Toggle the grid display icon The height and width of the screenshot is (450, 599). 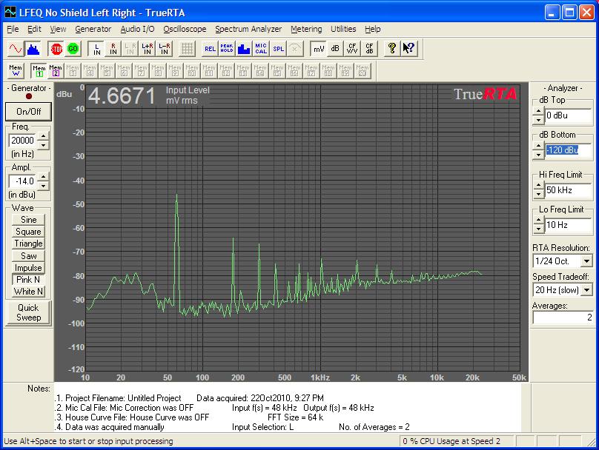187,48
